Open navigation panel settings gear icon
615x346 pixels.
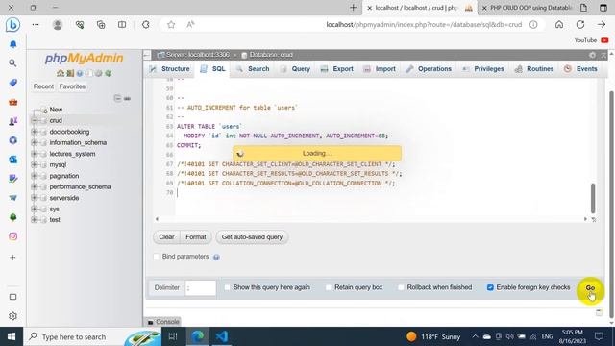98,73
